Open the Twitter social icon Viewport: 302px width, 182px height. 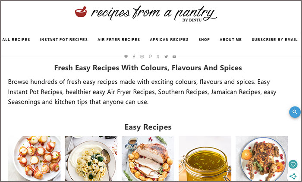(166, 56)
